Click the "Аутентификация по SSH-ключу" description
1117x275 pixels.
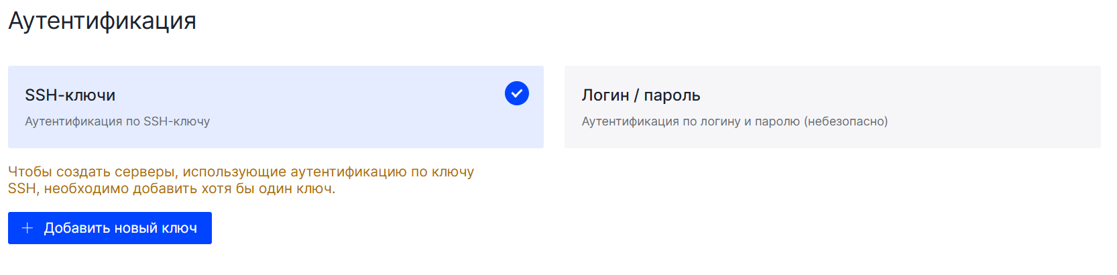[x=117, y=121]
